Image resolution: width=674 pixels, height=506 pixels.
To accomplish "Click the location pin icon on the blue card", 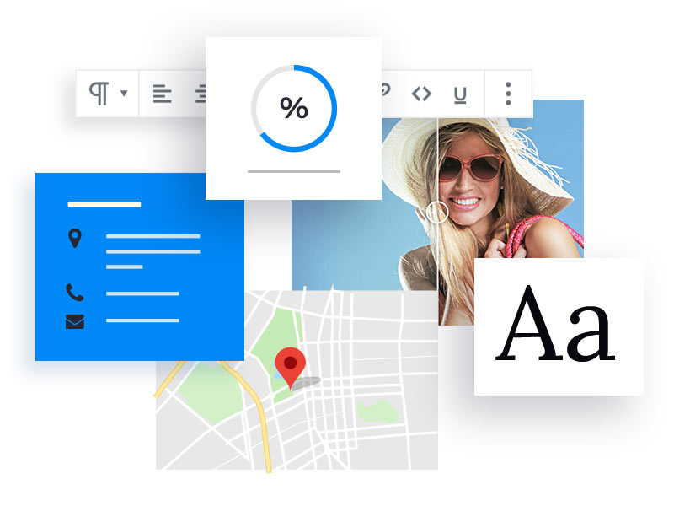I will click(75, 239).
